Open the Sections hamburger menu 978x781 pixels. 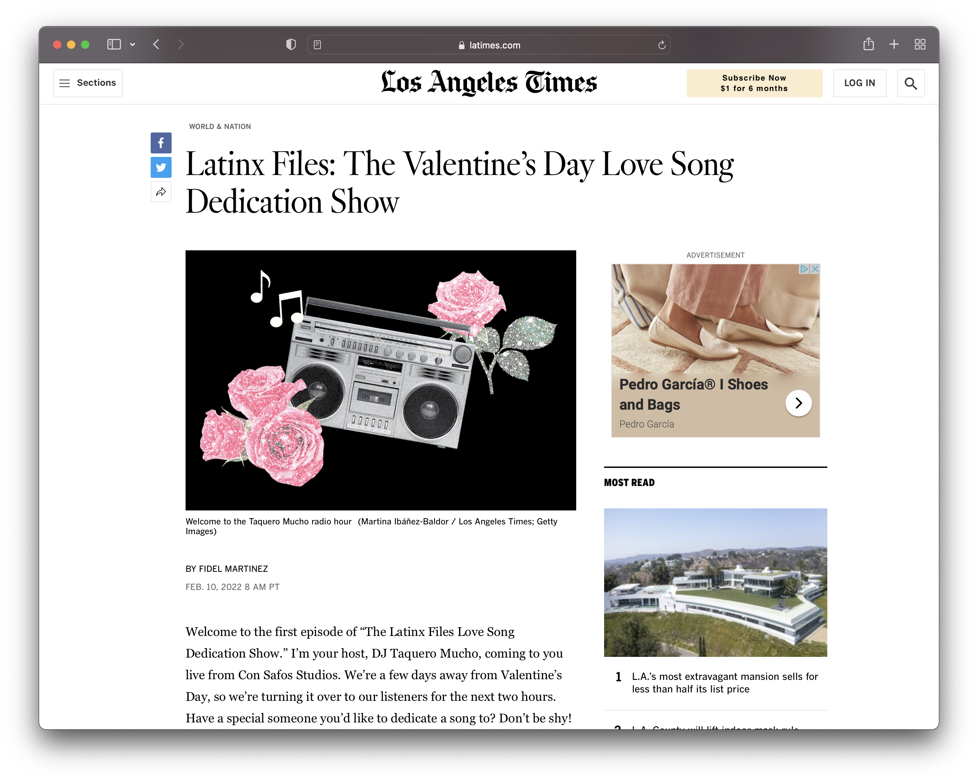coord(88,83)
